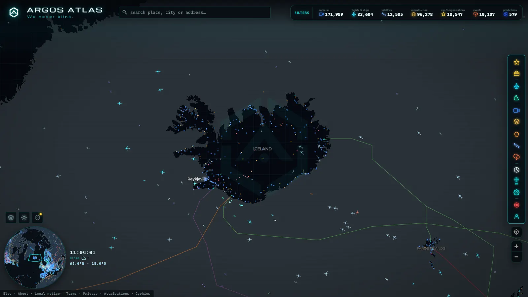Open favorites star in right sidebar
Screen dimensions: 528x297
[x=516, y=62]
